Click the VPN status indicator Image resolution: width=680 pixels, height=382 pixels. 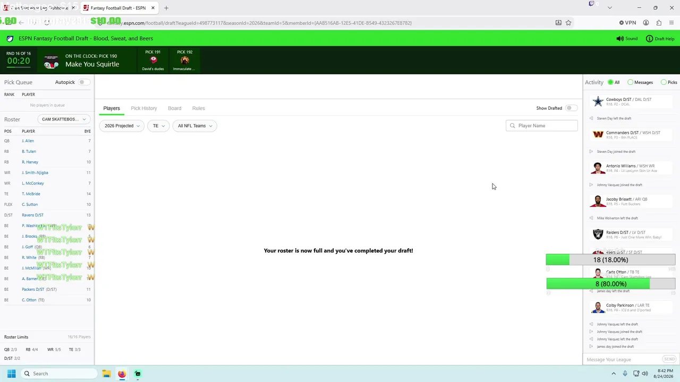(x=628, y=23)
